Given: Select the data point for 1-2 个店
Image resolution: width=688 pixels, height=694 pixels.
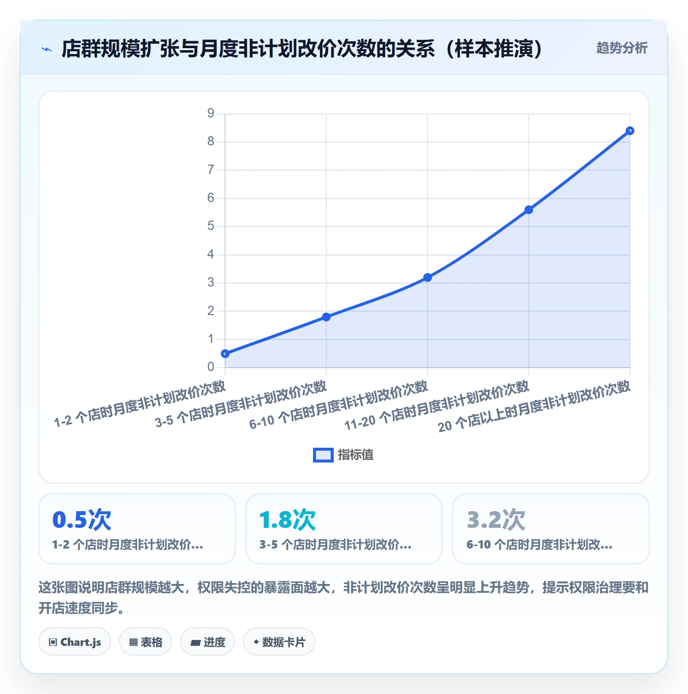Looking at the screenshot, I should (225, 353).
